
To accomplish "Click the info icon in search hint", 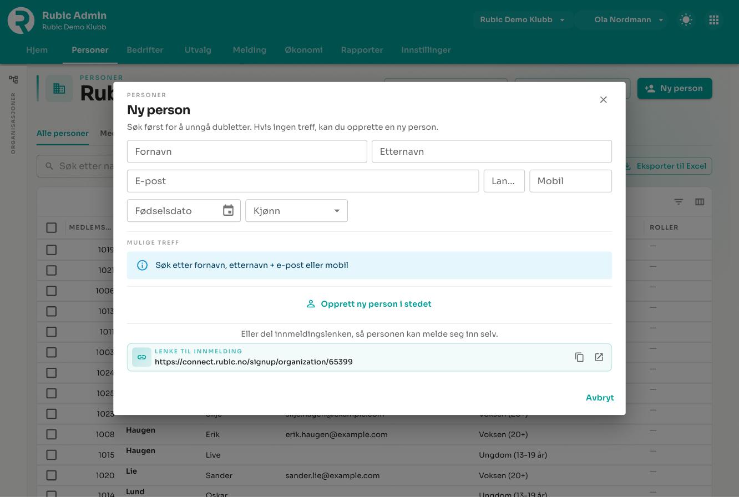I will coord(142,265).
